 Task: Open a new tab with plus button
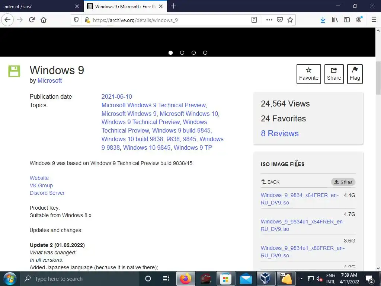tap(173, 6)
